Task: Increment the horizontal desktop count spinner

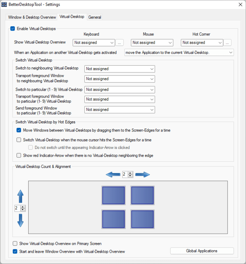Action: 130,173
